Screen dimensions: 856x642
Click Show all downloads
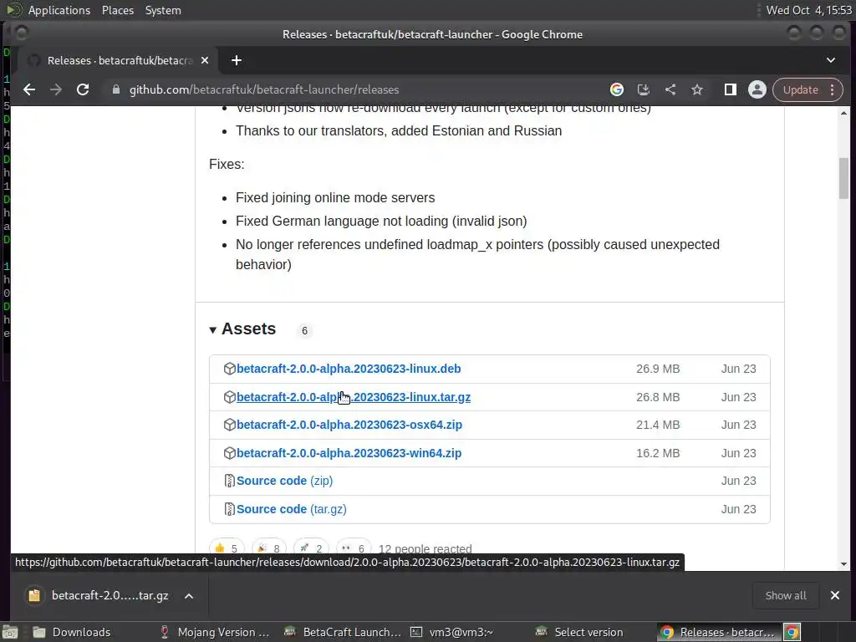coord(786,595)
